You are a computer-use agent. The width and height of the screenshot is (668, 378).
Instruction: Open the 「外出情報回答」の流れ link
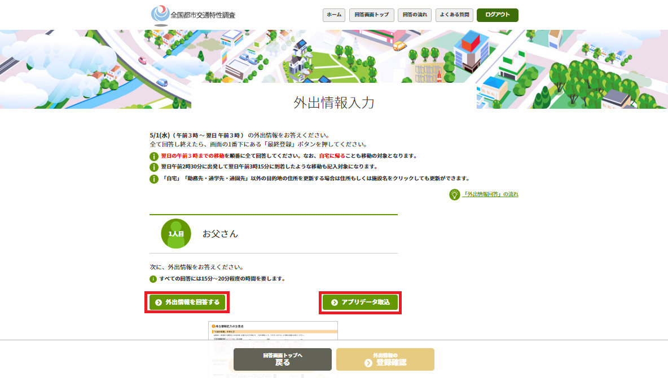pyautogui.click(x=490, y=194)
